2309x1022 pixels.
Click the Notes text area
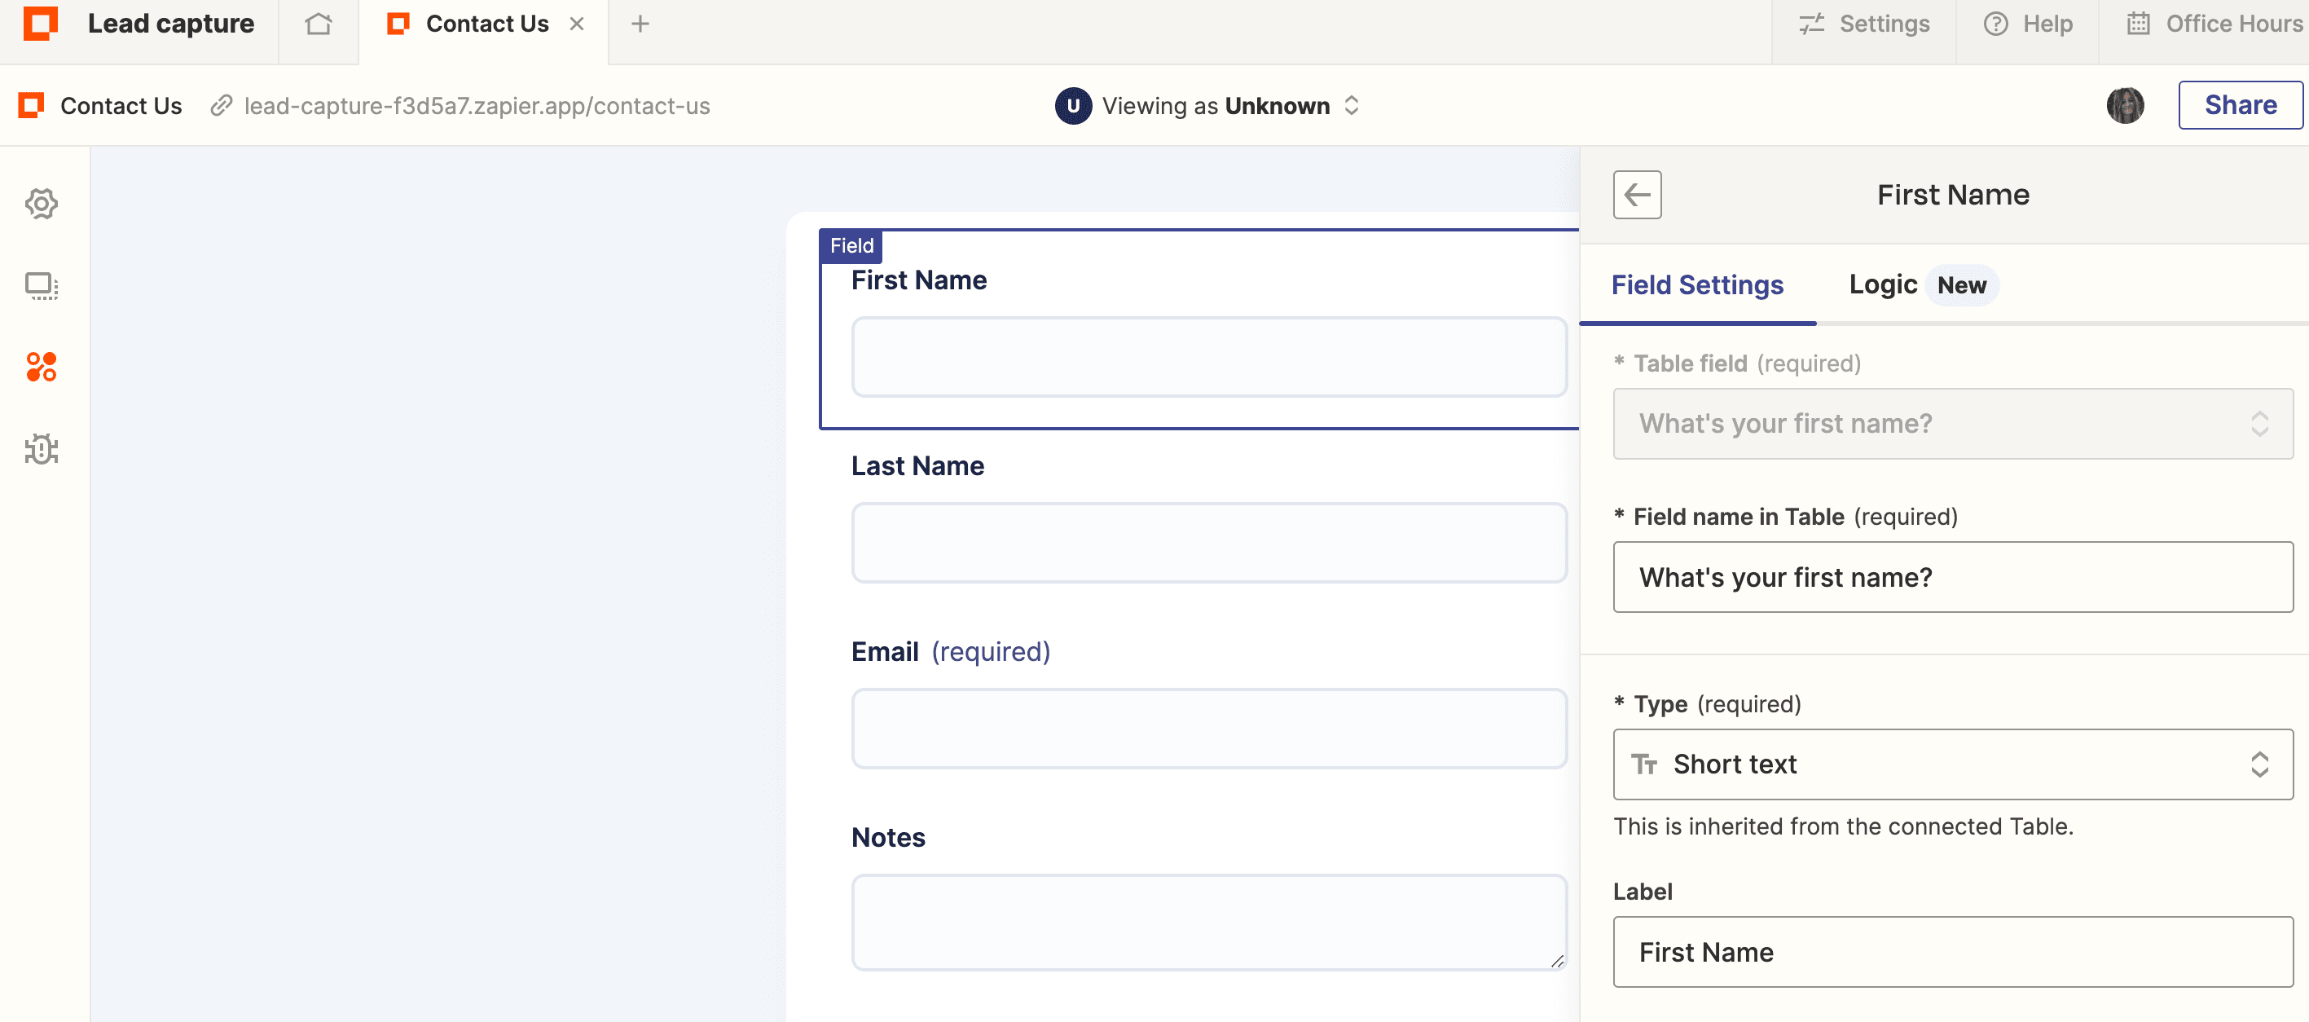pos(1208,923)
